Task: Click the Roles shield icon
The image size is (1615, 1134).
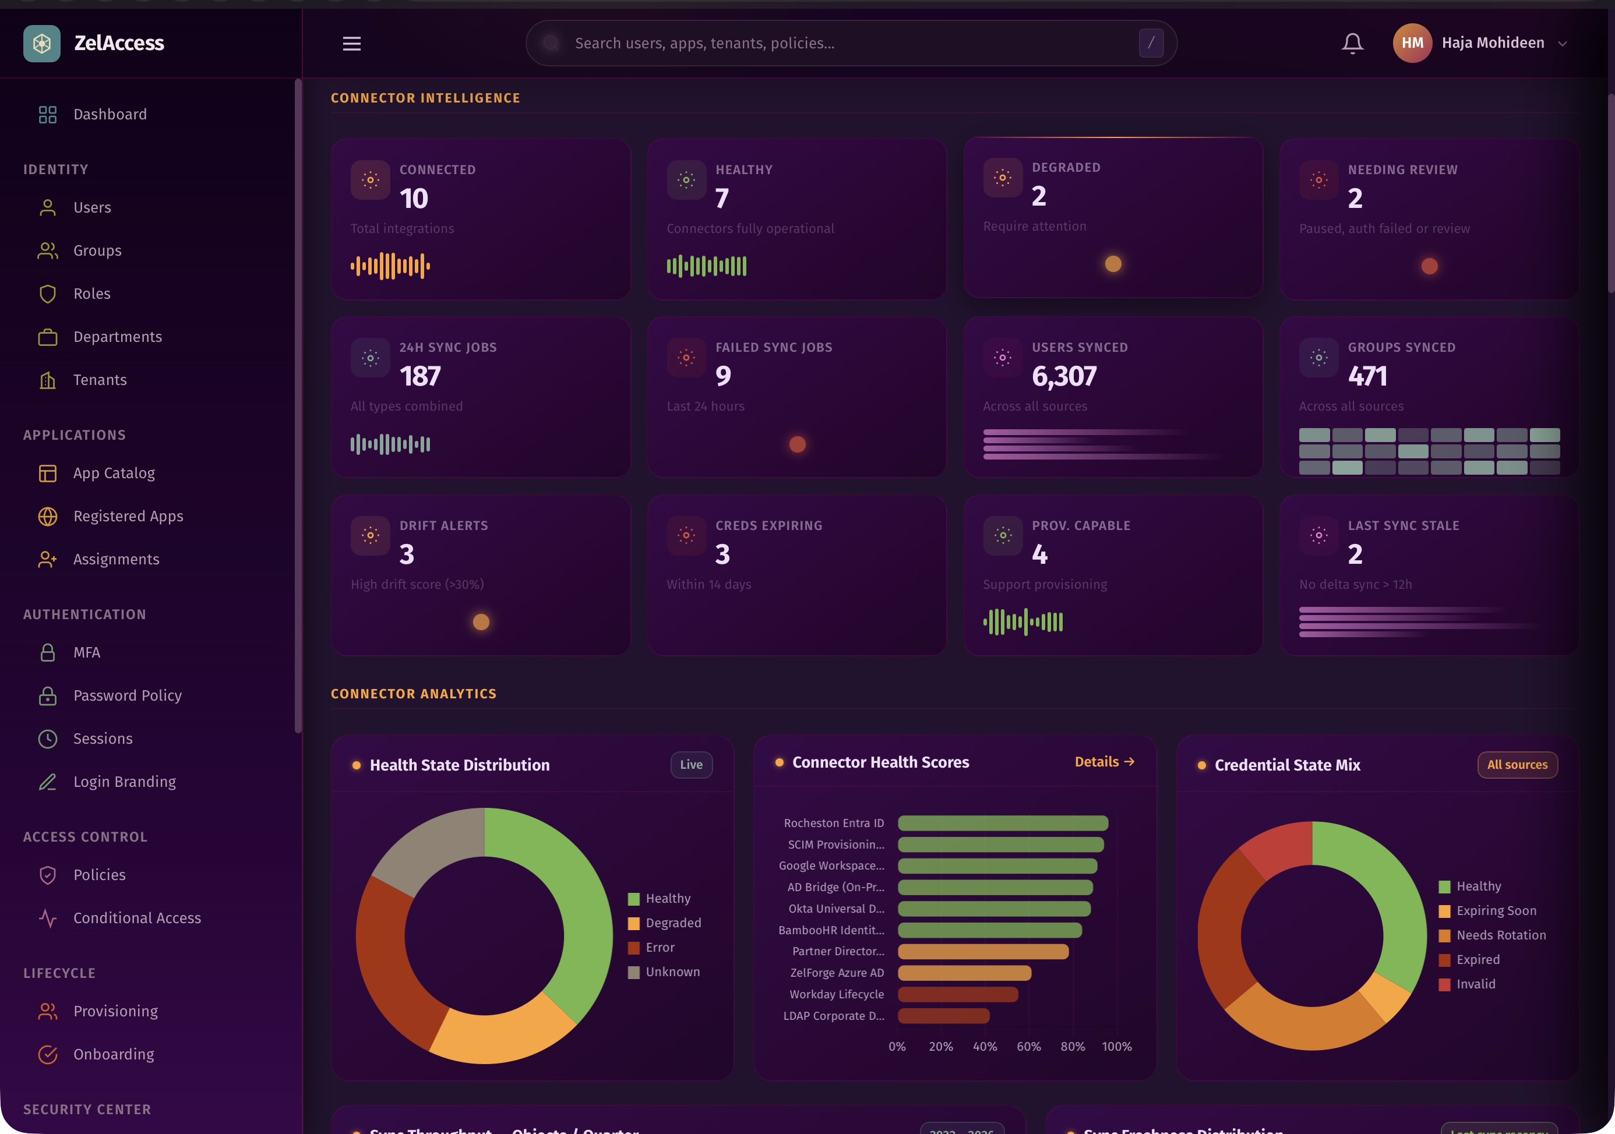Action: tap(47, 294)
